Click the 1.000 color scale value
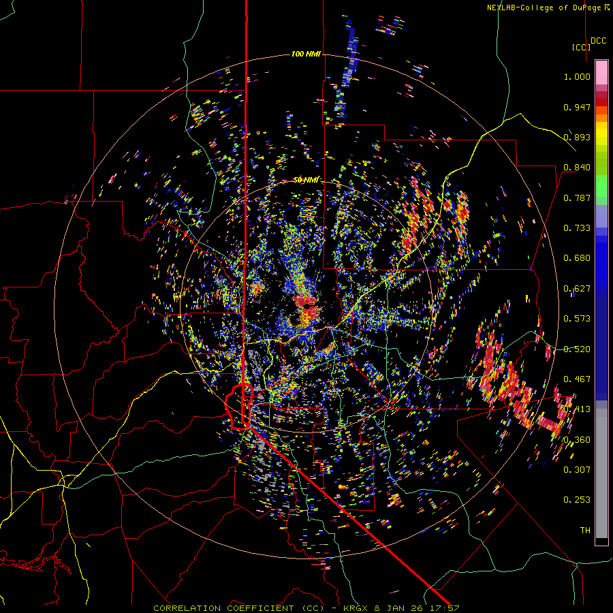The image size is (613, 613). coord(577,76)
